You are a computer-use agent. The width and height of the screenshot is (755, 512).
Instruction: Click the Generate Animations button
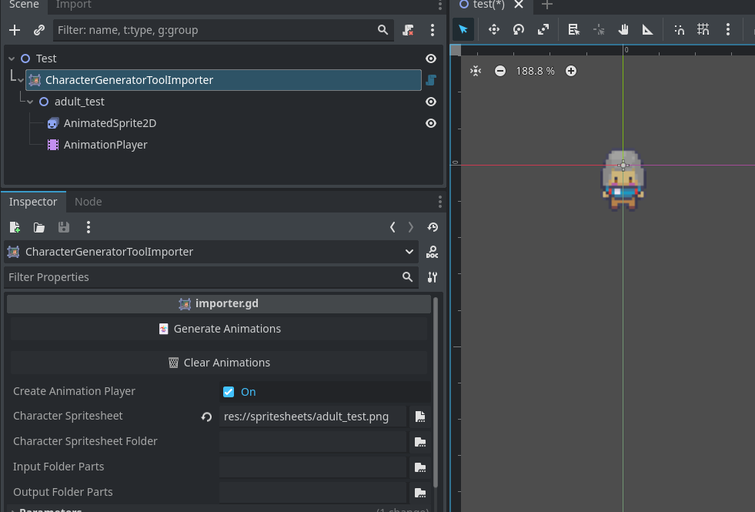(219, 329)
